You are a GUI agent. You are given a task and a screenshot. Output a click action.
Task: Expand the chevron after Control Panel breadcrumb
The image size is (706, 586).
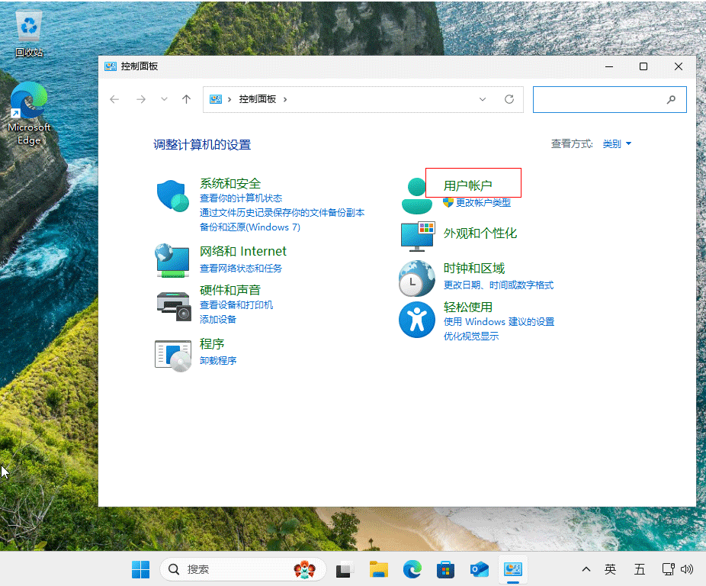[x=285, y=99]
